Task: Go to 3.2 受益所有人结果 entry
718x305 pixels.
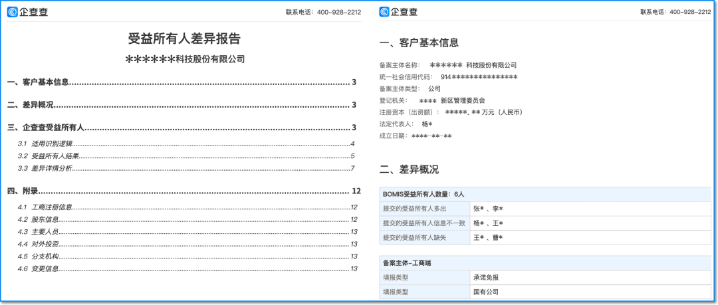Action: click(x=186, y=156)
